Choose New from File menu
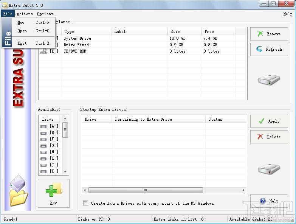 (34, 22)
